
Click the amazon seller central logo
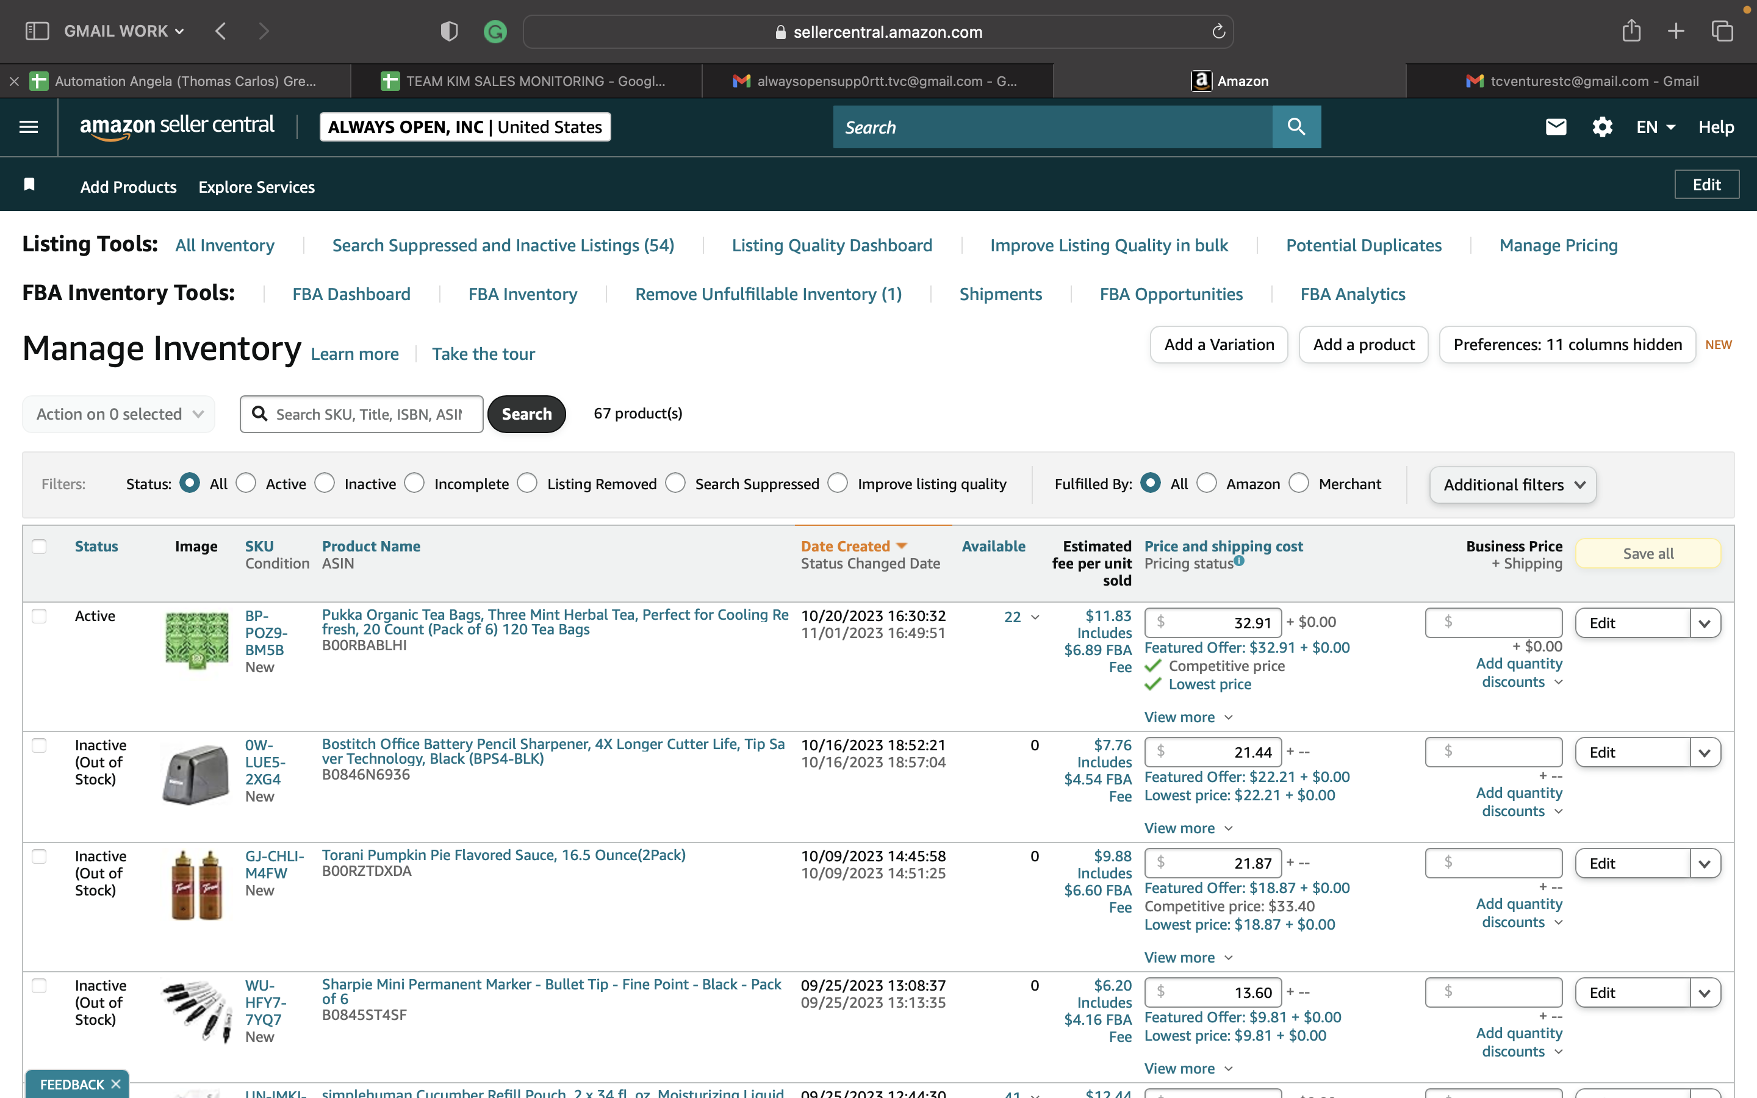[177, 127]
